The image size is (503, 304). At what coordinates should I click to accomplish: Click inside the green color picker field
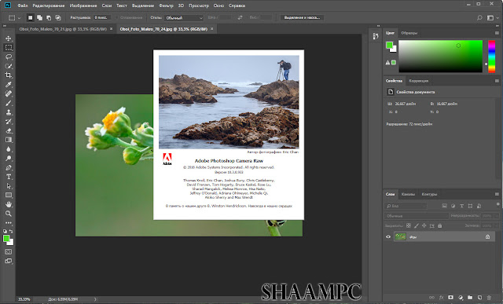440,56
